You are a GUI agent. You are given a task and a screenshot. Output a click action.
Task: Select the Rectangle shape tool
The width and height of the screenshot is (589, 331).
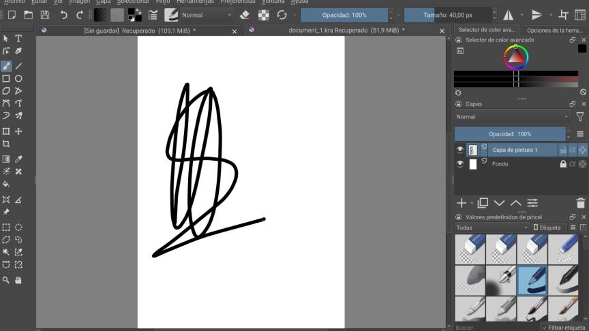point(6,78)
